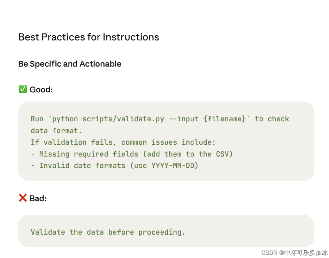Click 'to check' at end of first code line
Screen dimensions: 329x258
pyautogui.click(x=272, y=119)
